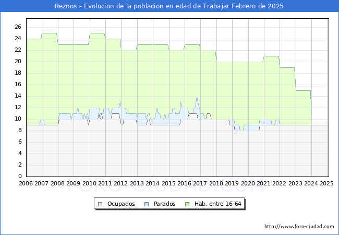
Task: Click the 2021 x-axis label
Action: (264, 183)
